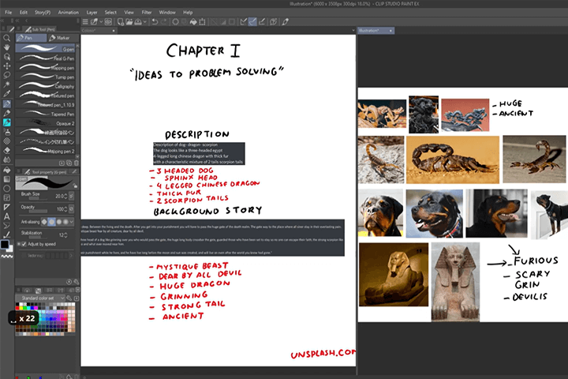
Task: Click the Open file folder icon
Action: click(129, 22)
